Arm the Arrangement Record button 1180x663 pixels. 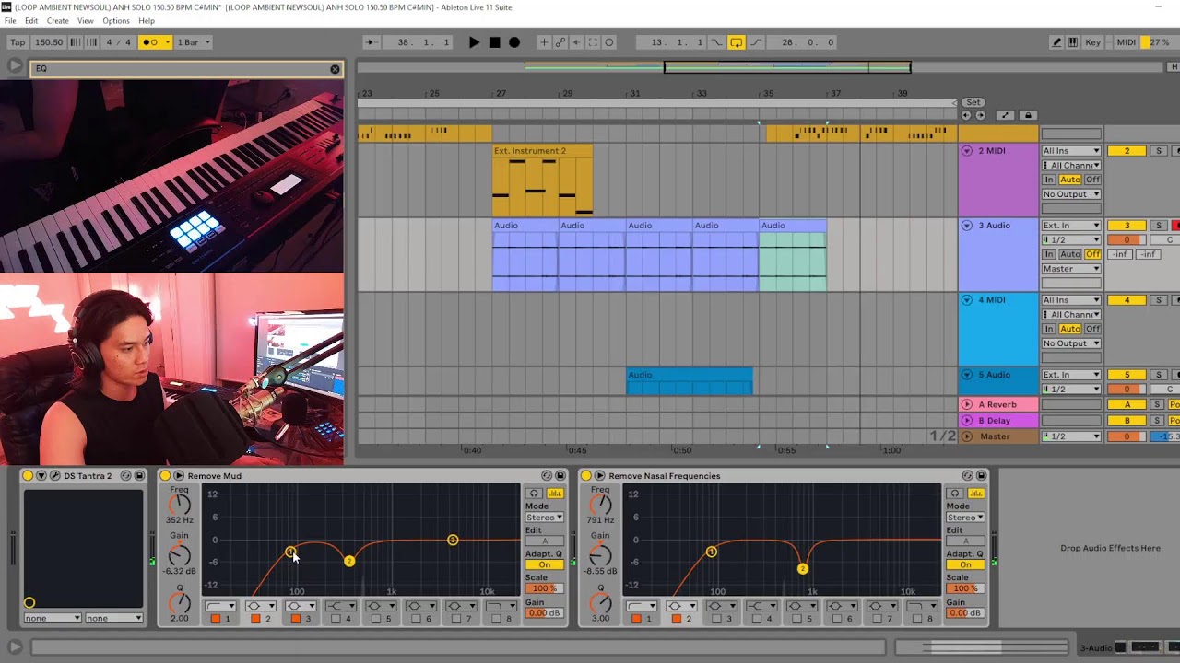pyautogui.click(x=514, y=42)
